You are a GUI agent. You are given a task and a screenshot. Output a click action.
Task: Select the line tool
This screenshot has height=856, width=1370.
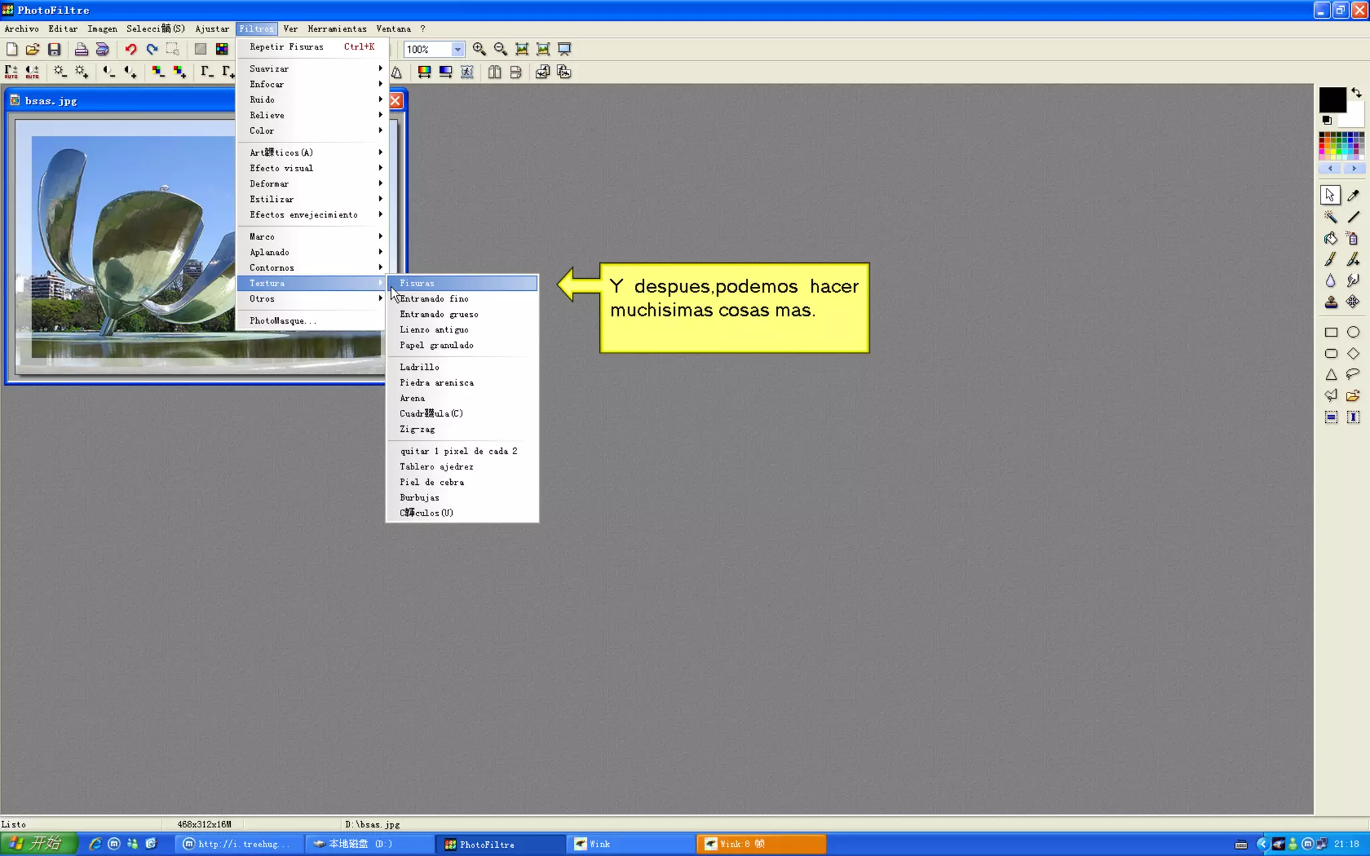coord(1353,217)
